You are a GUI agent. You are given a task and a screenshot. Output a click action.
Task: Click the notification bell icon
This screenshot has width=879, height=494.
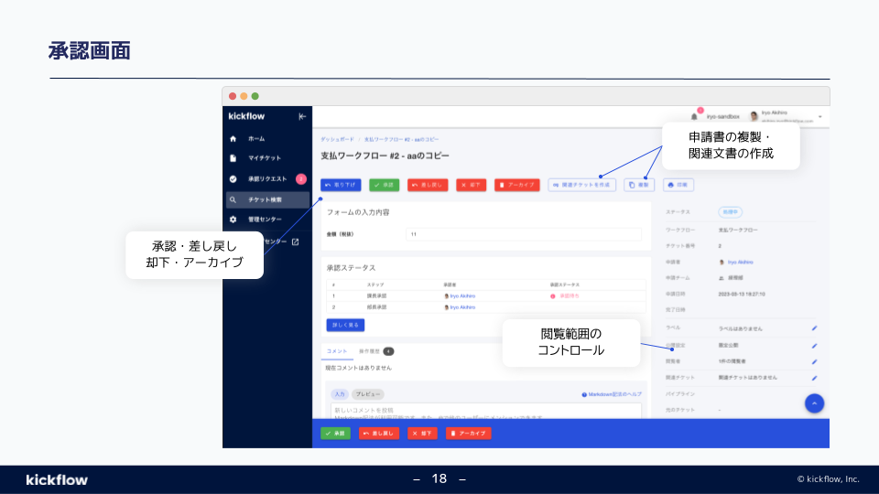click(x=694, y=117)
